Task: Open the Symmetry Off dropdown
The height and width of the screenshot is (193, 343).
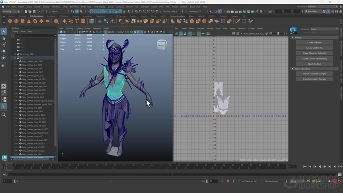Action: (x=194, y=11)
